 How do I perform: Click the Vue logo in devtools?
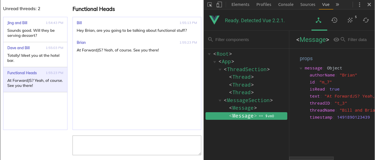click(214, 20)
